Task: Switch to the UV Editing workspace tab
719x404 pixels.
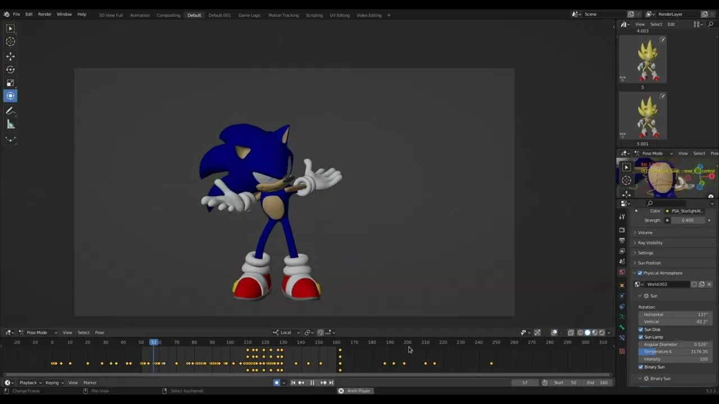Action: click(339, 15)
